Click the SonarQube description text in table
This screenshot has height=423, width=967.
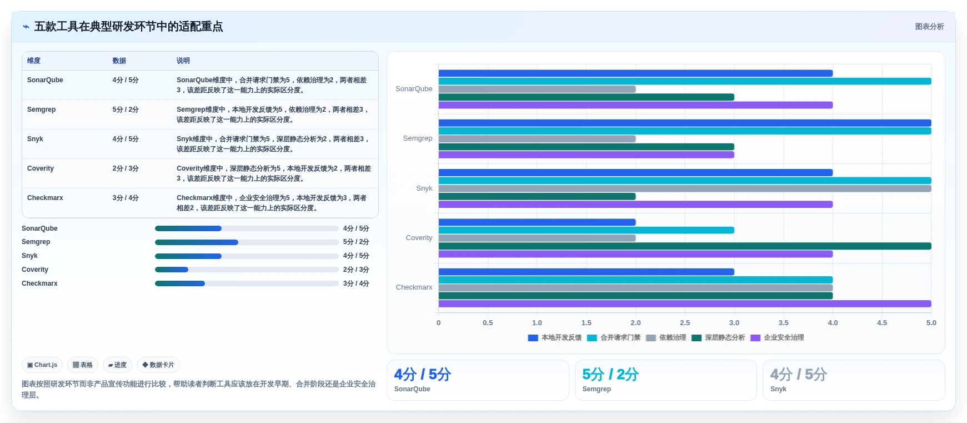click(272, 85)
